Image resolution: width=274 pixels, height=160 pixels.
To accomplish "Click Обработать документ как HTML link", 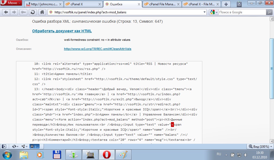I will pyautogui.click(x=62, y=31).
